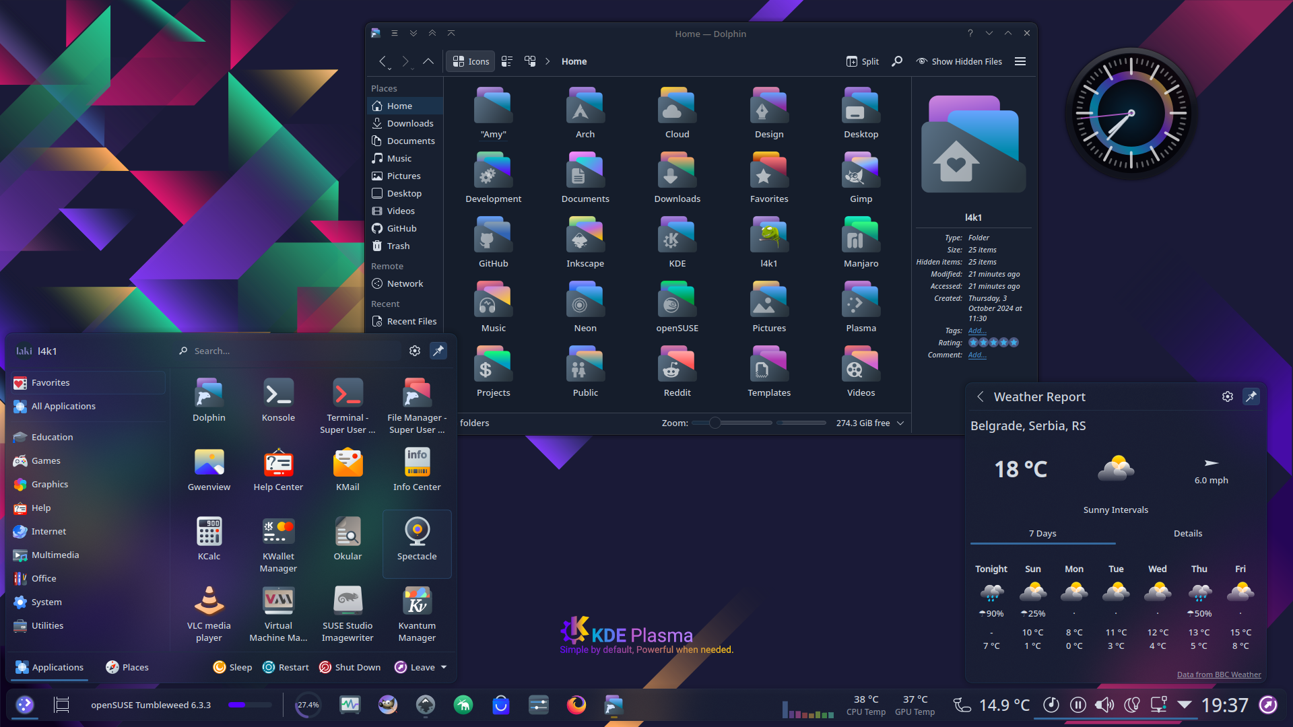Viewport: 1293px width, 727px height.
Task: Add tags via the Tags Add link
Action: [977, 331]
